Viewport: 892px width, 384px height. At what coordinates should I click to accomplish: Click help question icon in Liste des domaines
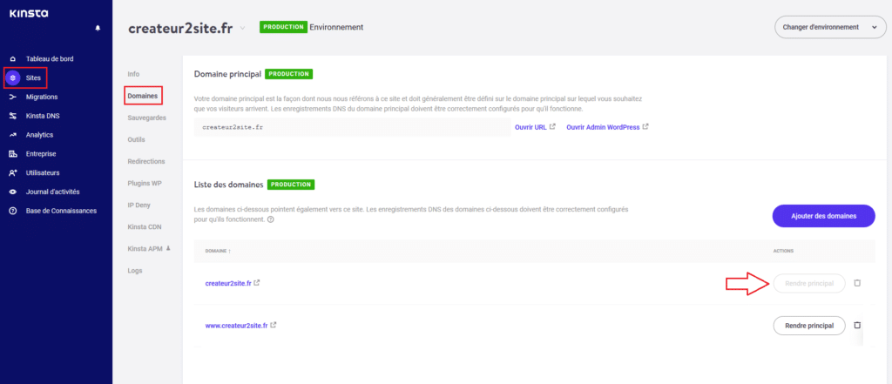pos(270,219)
